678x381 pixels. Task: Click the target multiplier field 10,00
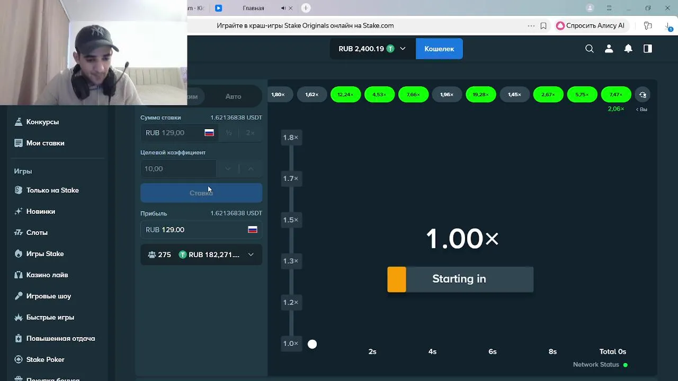(178, 169)
